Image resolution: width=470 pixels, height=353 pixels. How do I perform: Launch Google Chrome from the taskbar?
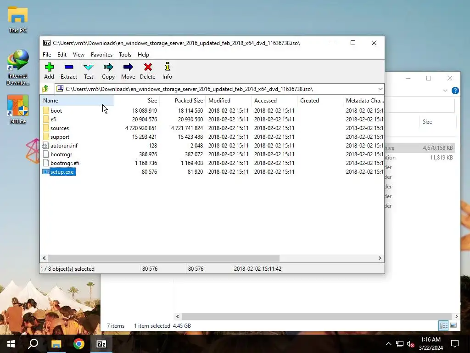pos(79,344)
